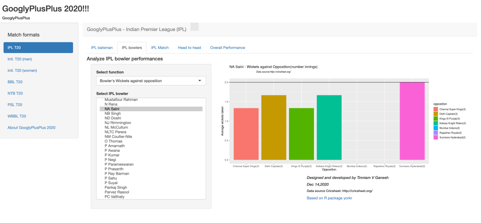Click the 'Based on R package yorkr' link
This screenshot has height=223, width=481.
[x=329, y=198]
